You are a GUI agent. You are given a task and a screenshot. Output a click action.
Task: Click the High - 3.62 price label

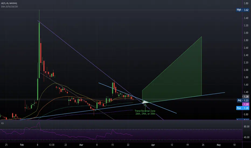click(243, 10)
